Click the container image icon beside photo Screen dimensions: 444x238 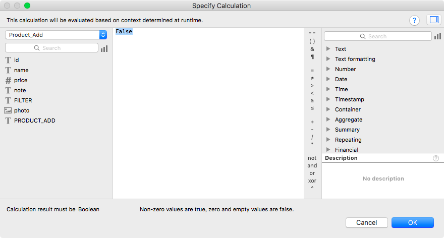pos(8,110)
